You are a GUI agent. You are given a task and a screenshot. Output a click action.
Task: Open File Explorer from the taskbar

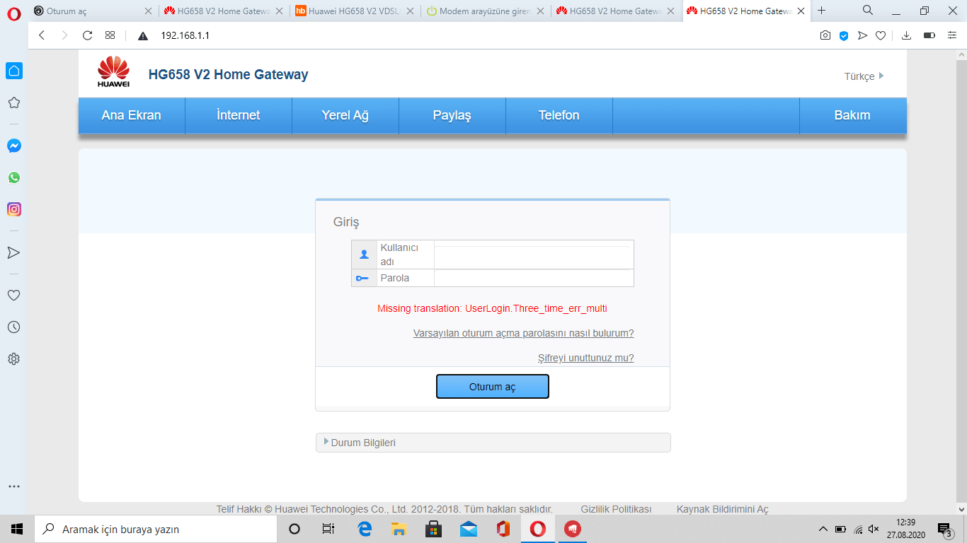399,529
